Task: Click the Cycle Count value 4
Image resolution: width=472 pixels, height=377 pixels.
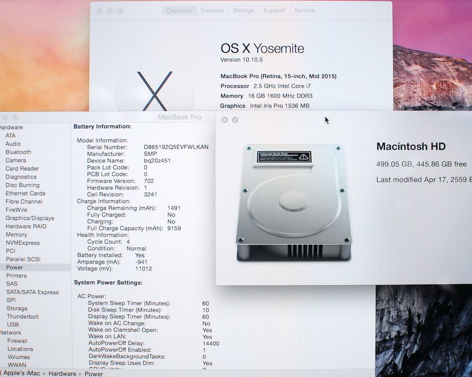Action: coord(128,242)
